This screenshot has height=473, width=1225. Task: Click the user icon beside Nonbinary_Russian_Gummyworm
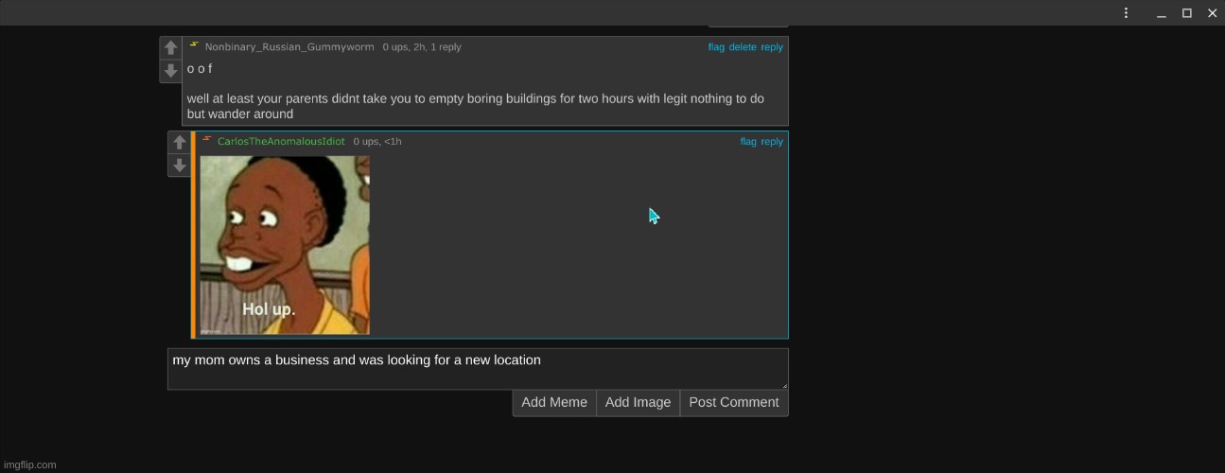point(194,45)
